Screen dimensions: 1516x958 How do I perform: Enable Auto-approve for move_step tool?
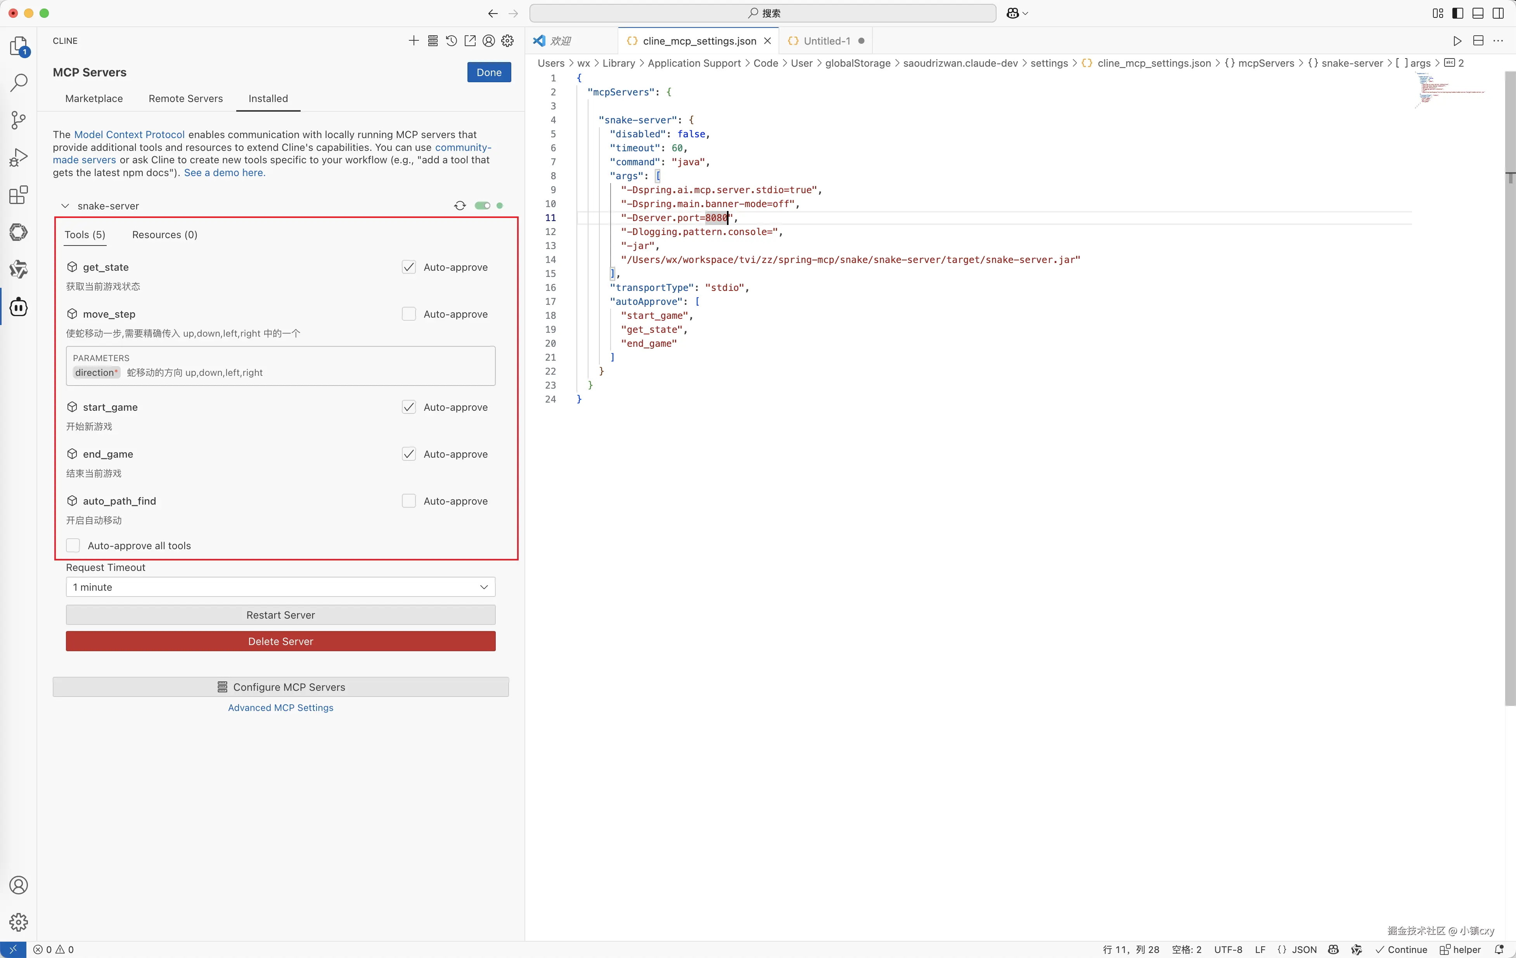[409, 314]
